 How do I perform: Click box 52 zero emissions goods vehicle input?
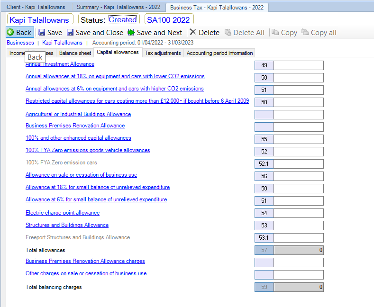coord(299,152)
